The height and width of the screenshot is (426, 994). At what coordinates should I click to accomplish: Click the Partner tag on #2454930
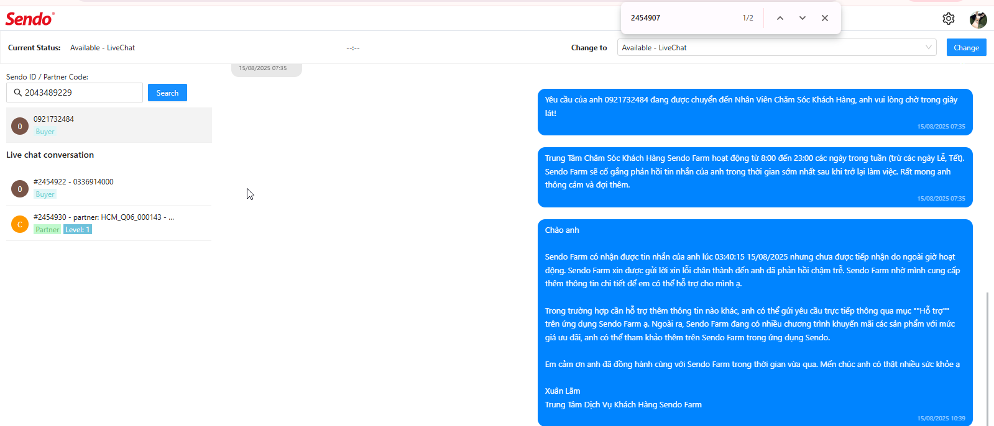[x=47, y=230]
